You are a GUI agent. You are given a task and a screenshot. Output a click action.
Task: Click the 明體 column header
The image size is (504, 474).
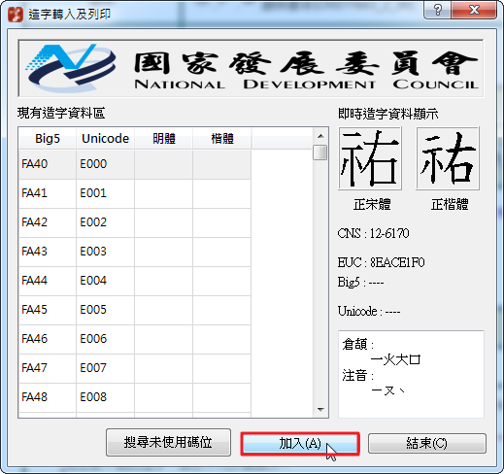(164, 139)
